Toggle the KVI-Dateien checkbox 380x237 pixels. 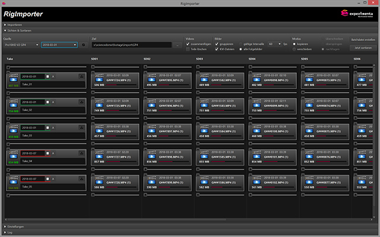pyautogui.click(x=217, y=49)
